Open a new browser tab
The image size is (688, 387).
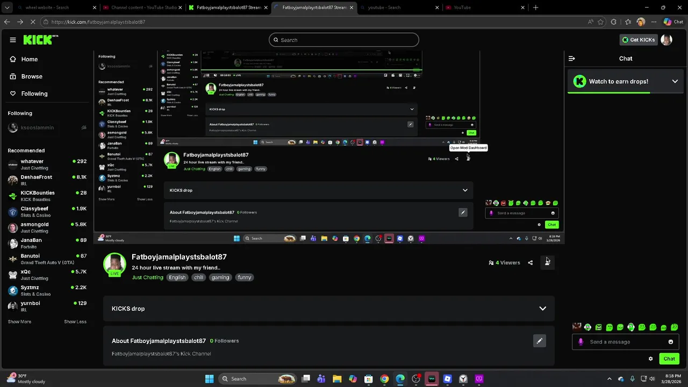coord(535,8)
